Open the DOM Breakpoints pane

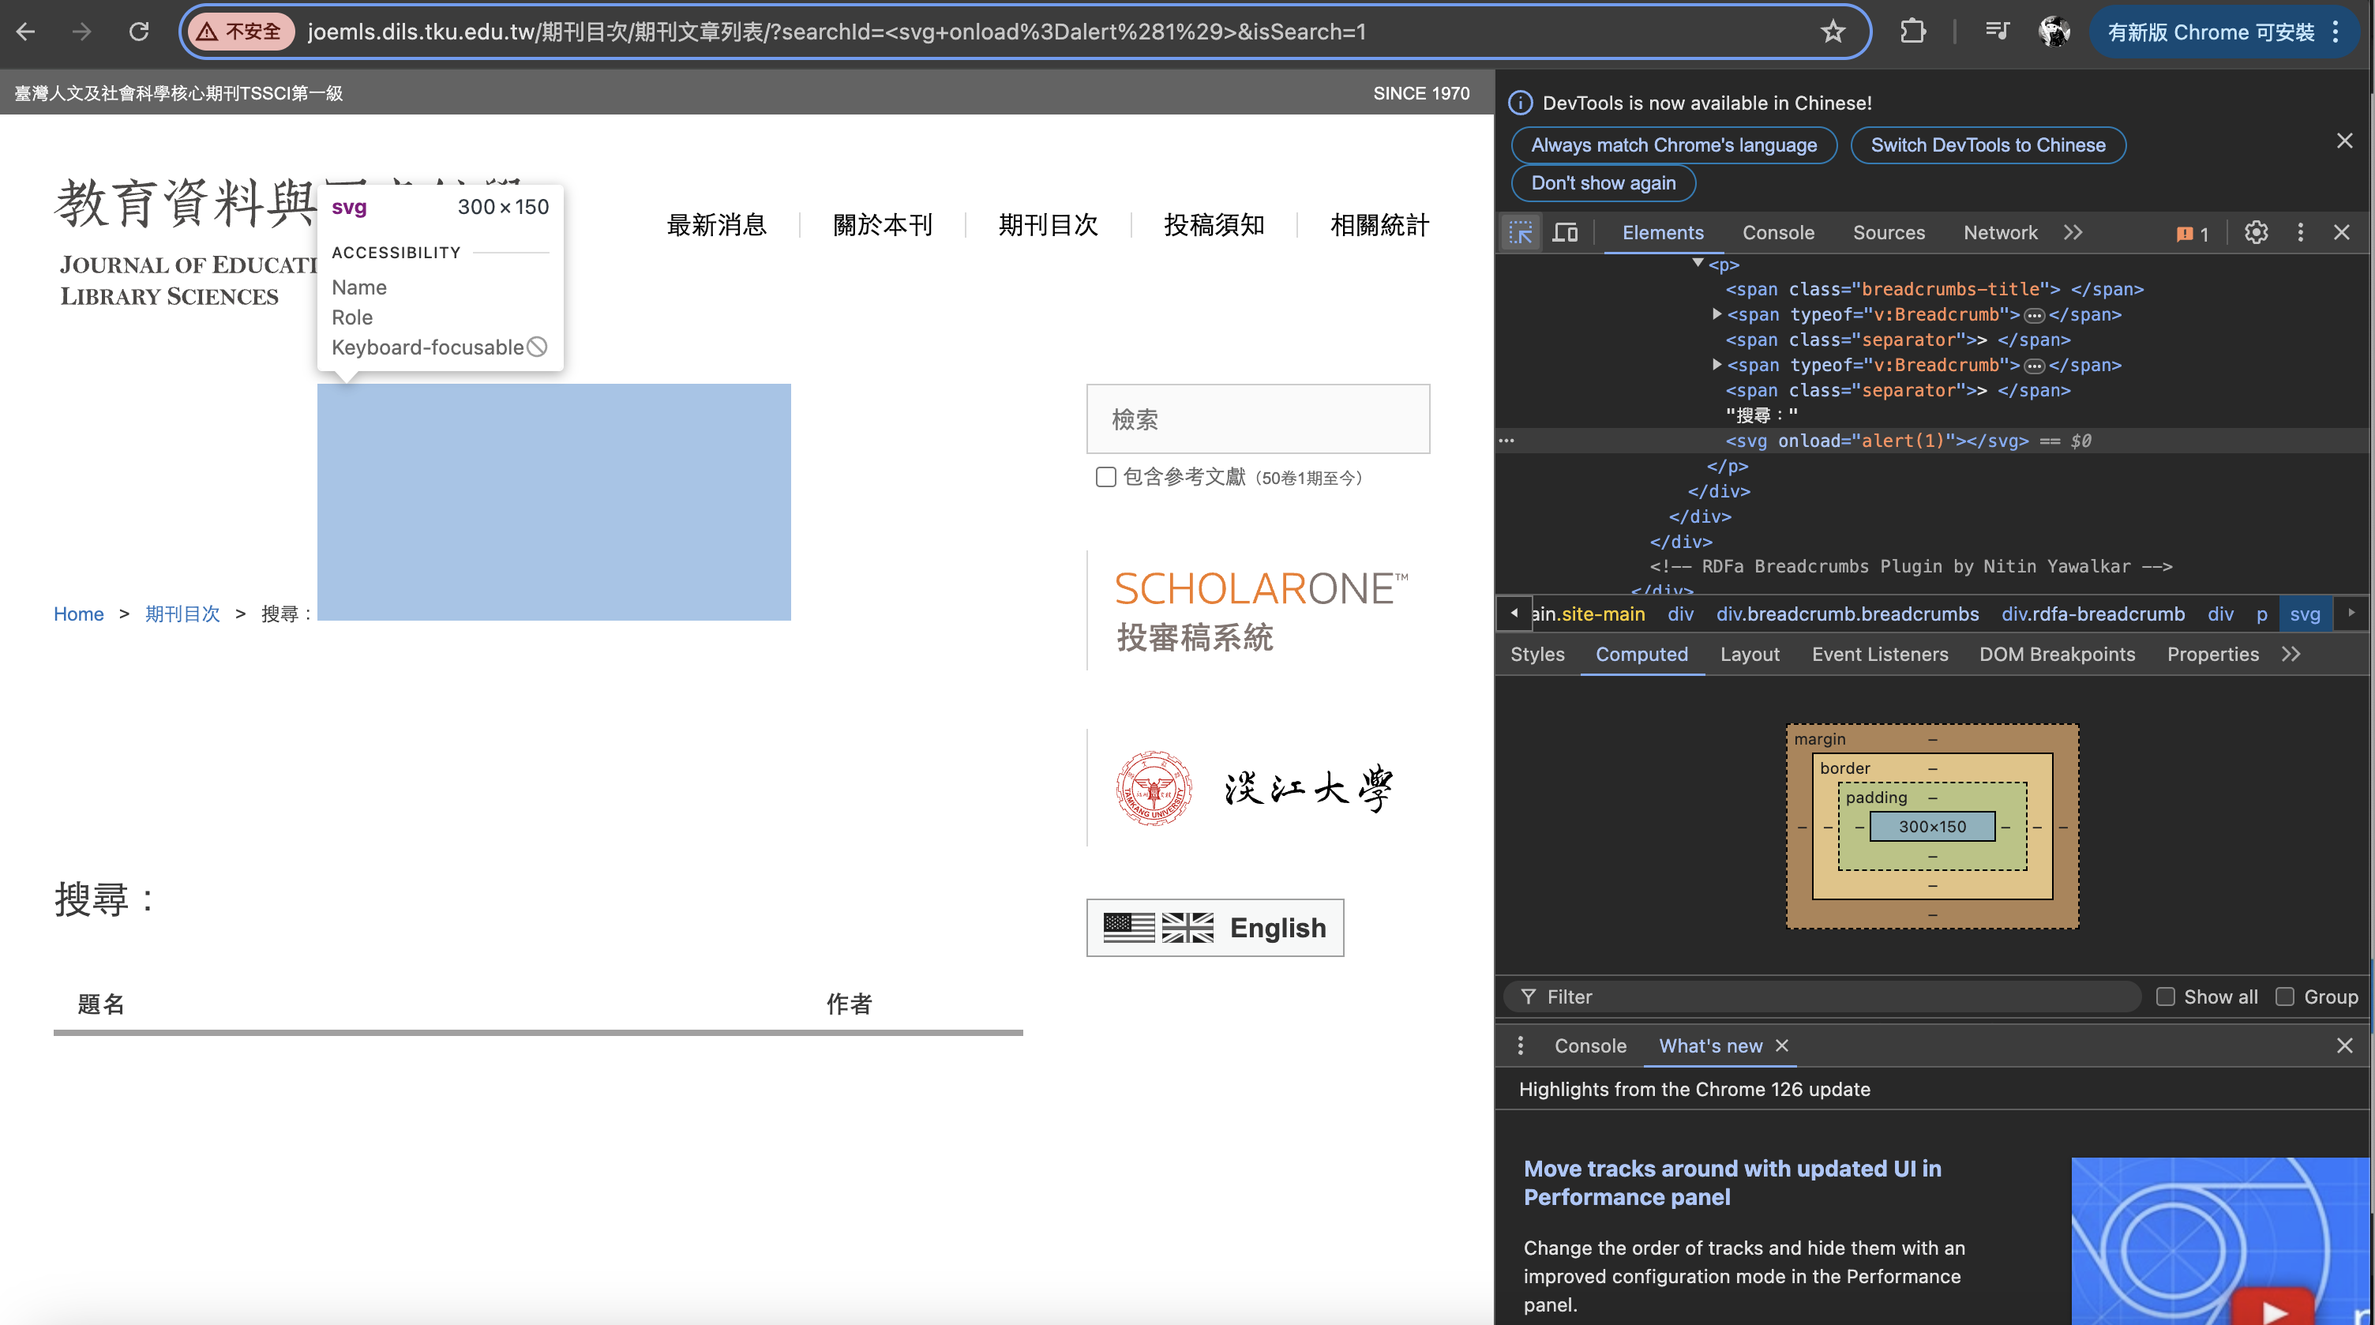[2056, 654]
